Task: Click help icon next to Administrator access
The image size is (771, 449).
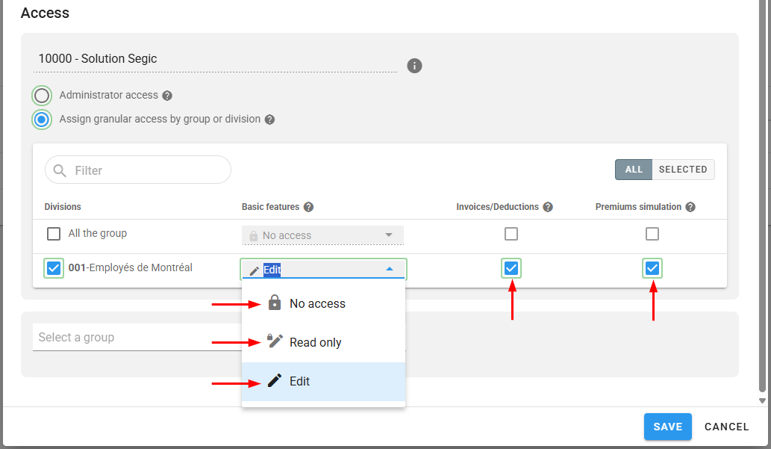Action: 167,96
